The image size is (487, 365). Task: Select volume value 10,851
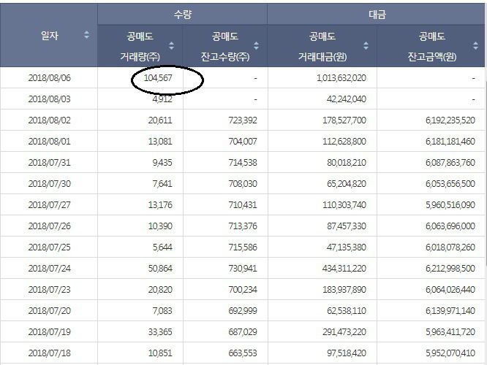[x=160, y=353]
